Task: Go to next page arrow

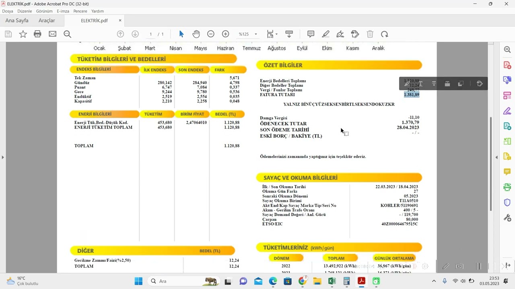Action: 135,34
